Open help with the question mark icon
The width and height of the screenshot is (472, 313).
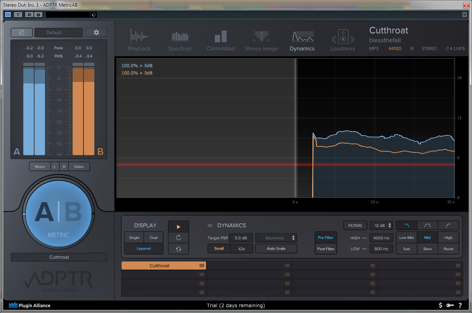(x=460, y=305)
